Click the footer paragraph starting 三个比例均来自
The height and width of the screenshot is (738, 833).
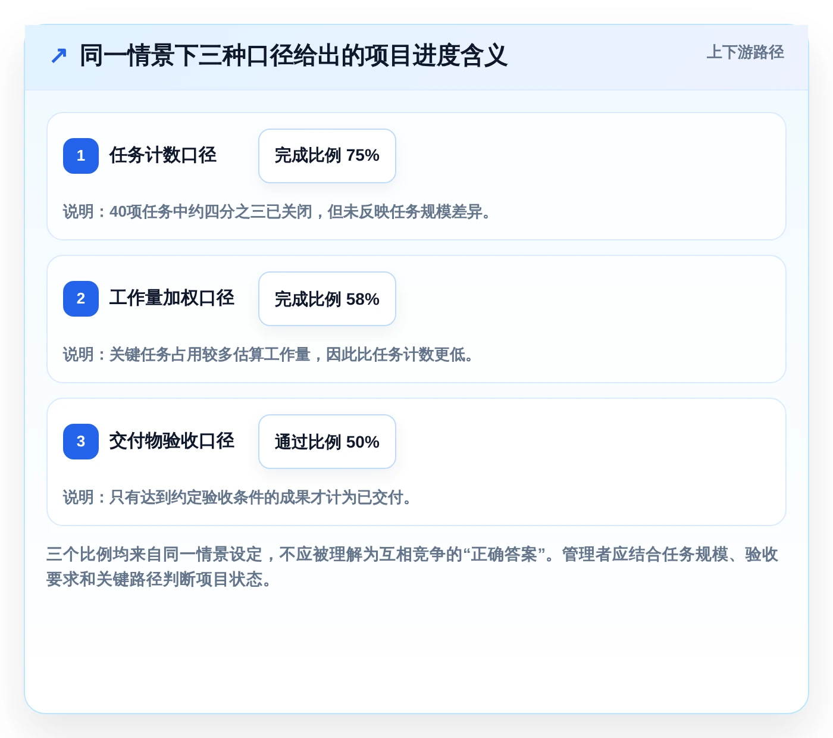[413, 567]
